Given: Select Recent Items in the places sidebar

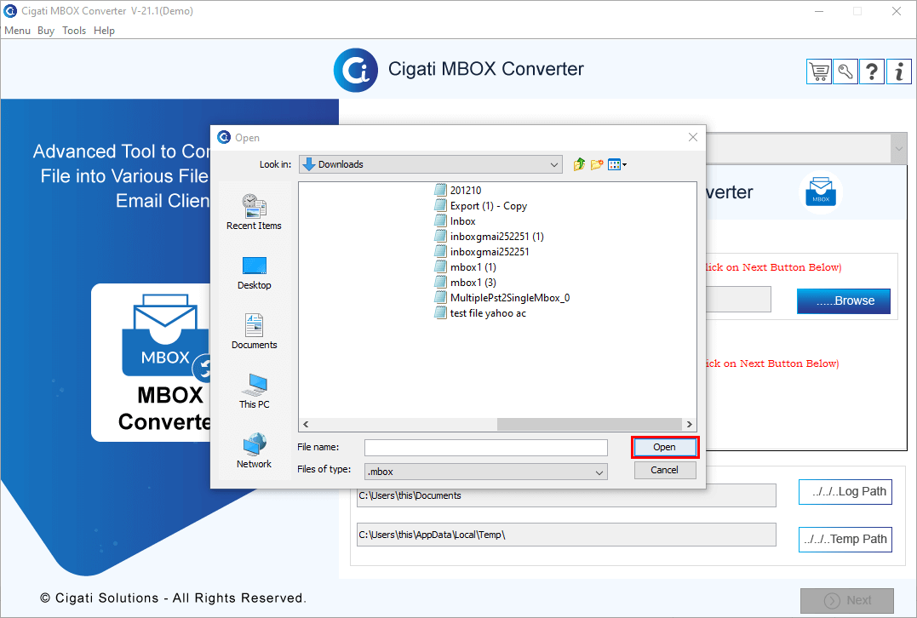Looking at the screenshot, I should 254,212.
